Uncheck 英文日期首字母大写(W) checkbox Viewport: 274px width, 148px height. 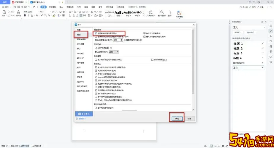(96, 71)
